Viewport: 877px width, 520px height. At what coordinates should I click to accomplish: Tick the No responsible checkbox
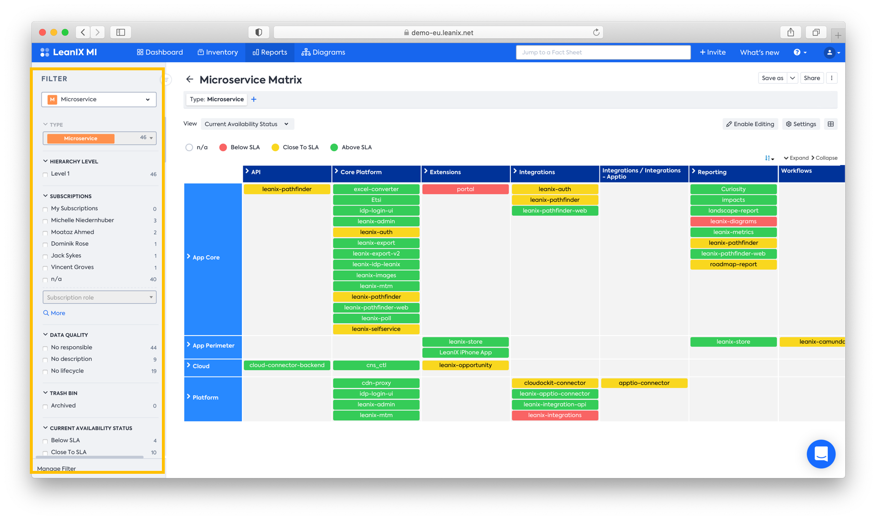pyautogui.click(x=45, y=348)
